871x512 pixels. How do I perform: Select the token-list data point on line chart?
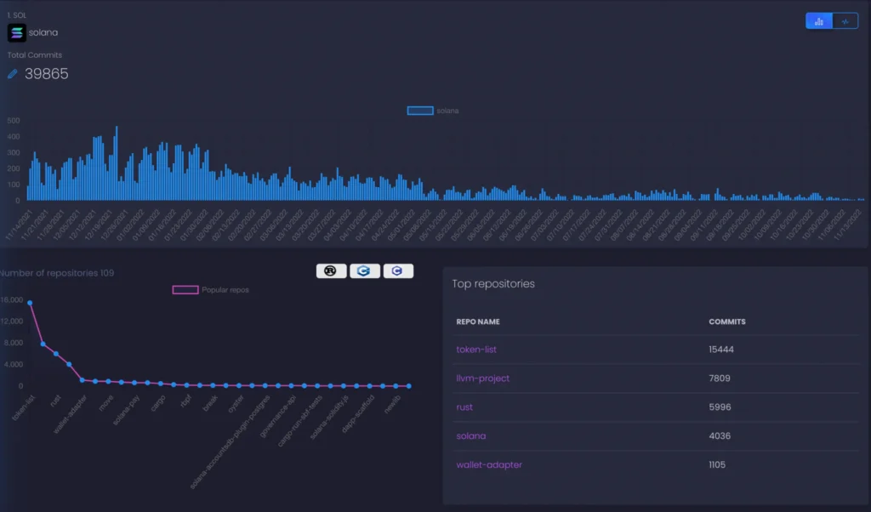pos(29,302)
